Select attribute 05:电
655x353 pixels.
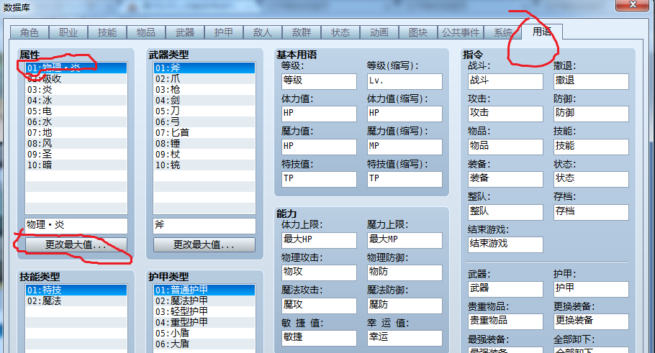(x=76, y=111)
